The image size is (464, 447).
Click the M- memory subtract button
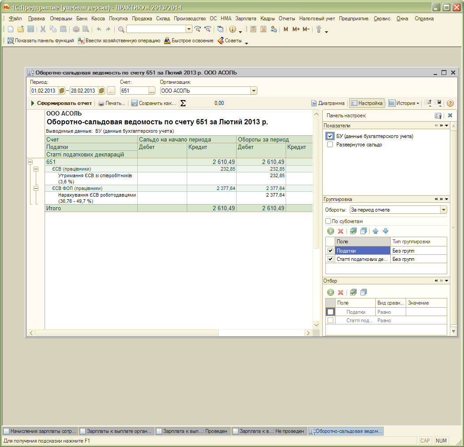click(x=306, y=29)
